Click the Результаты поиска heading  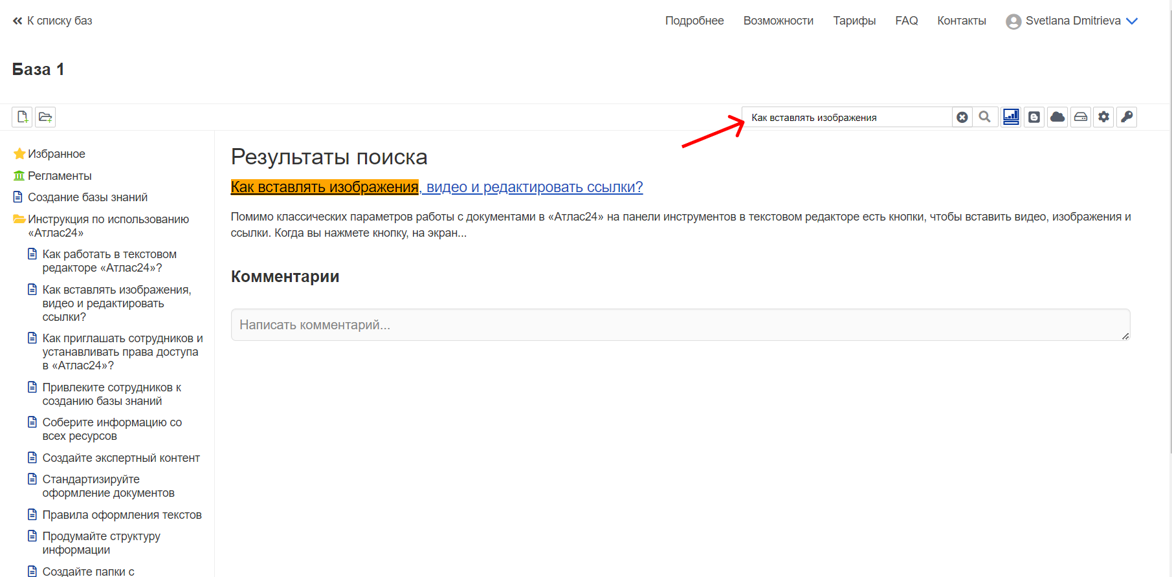pos(329,157)
